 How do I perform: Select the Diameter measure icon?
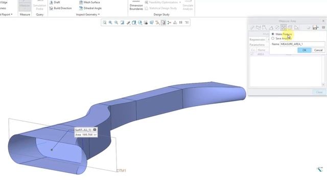point(277,28)
